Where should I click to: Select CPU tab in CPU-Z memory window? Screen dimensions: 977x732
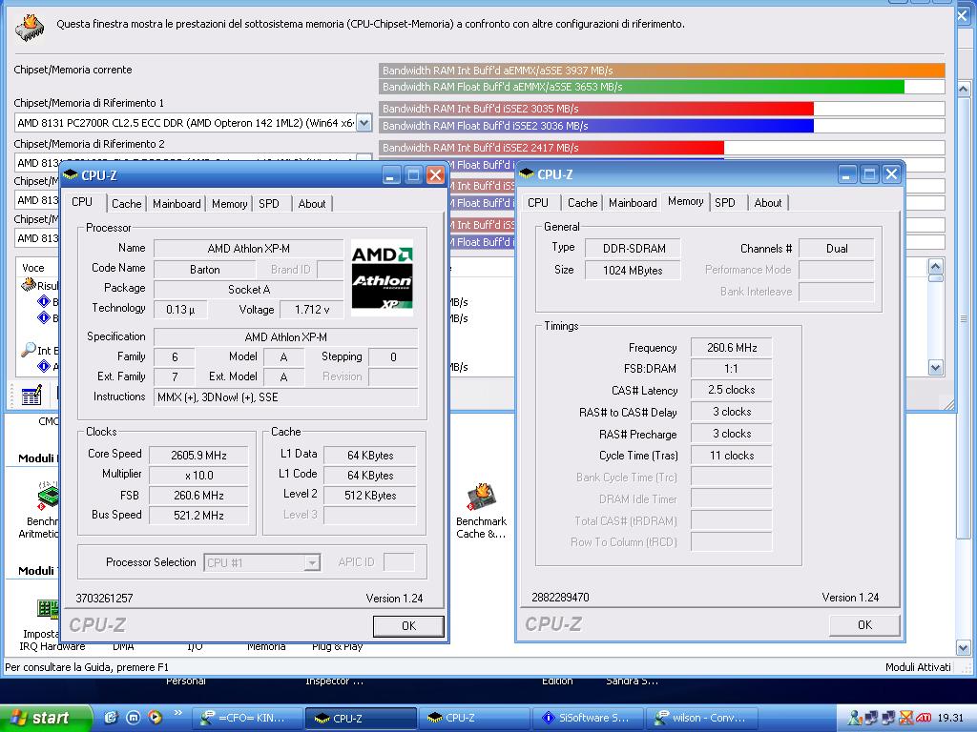tap(538, 202)
